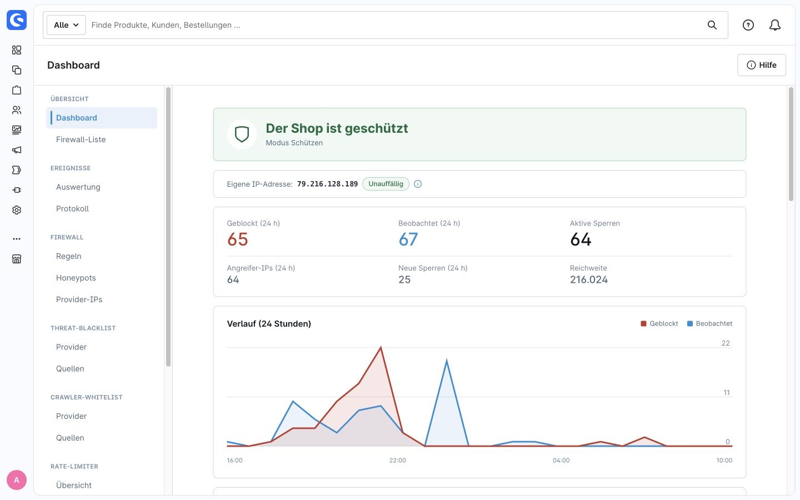
Task: Open Regeln under Firewall
Action: point(102,256)
